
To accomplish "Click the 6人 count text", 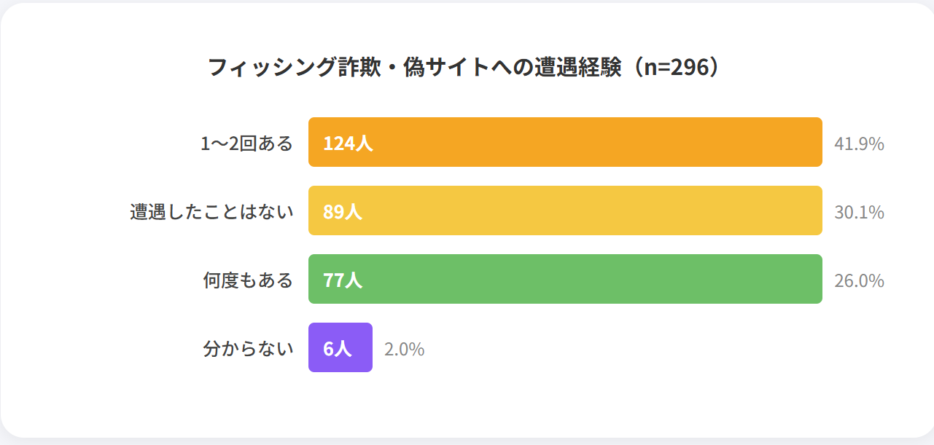I will pyautogui.click(x=337, y=349).
